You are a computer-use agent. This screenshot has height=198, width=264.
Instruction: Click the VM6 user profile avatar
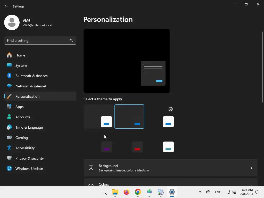tap(12, 22)
